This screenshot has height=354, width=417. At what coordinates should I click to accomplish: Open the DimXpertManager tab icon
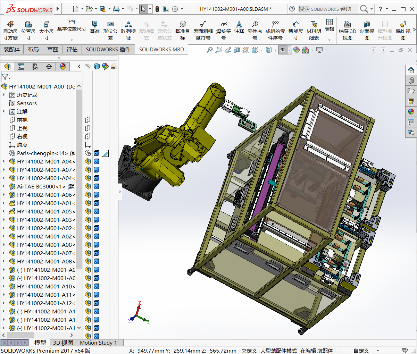(49, 66)
